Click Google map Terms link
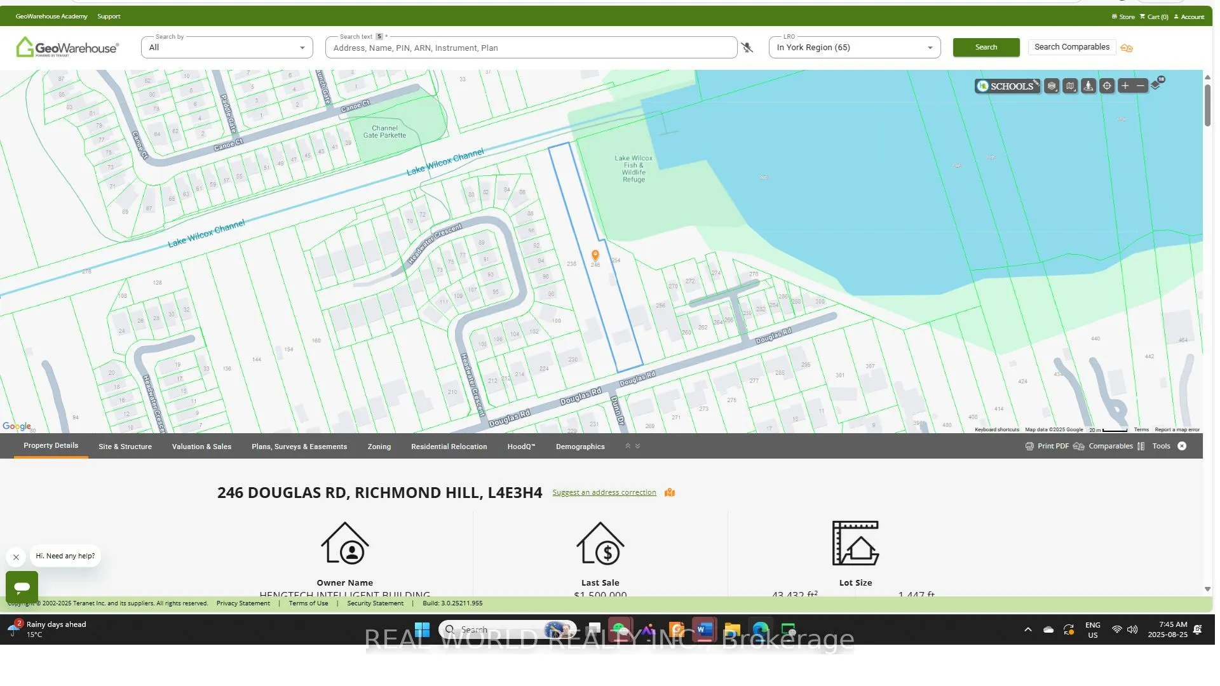Image resolution: width=1220 pixels, height=686 pixels. (1141, 430)
